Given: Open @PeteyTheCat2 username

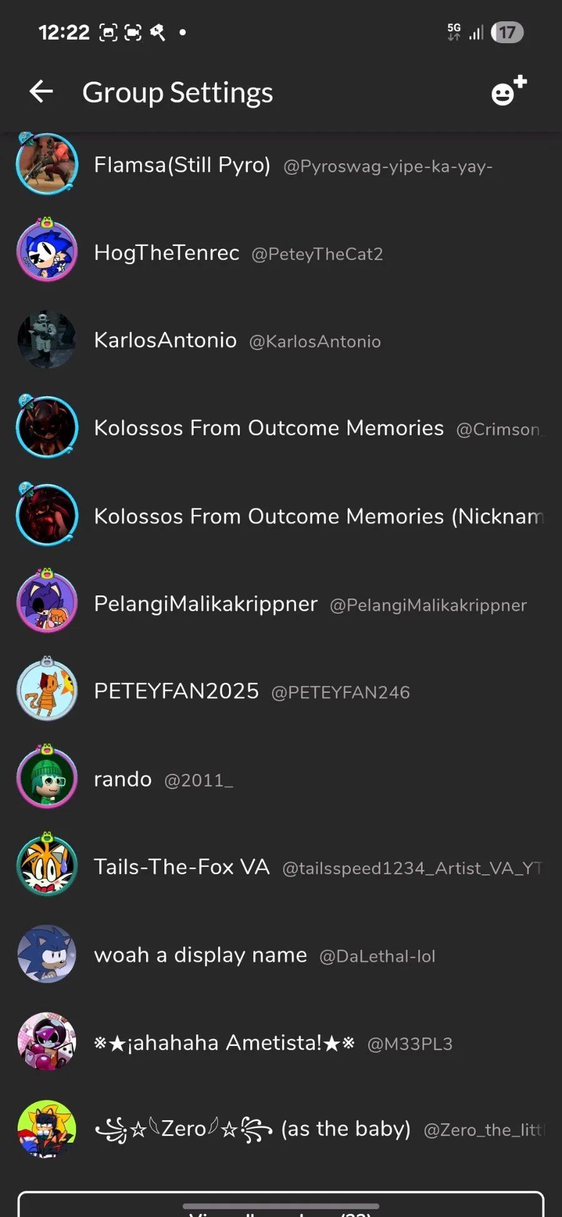Looking at the screenshot, I should pyautogui.click(x=317, y=254).
